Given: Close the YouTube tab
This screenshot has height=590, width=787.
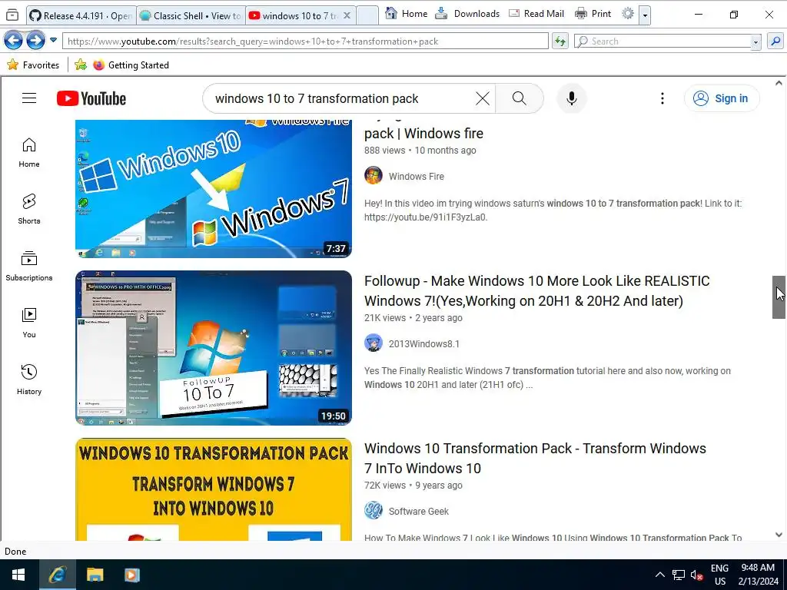Looking at the screenshot, I should point(347,15).
